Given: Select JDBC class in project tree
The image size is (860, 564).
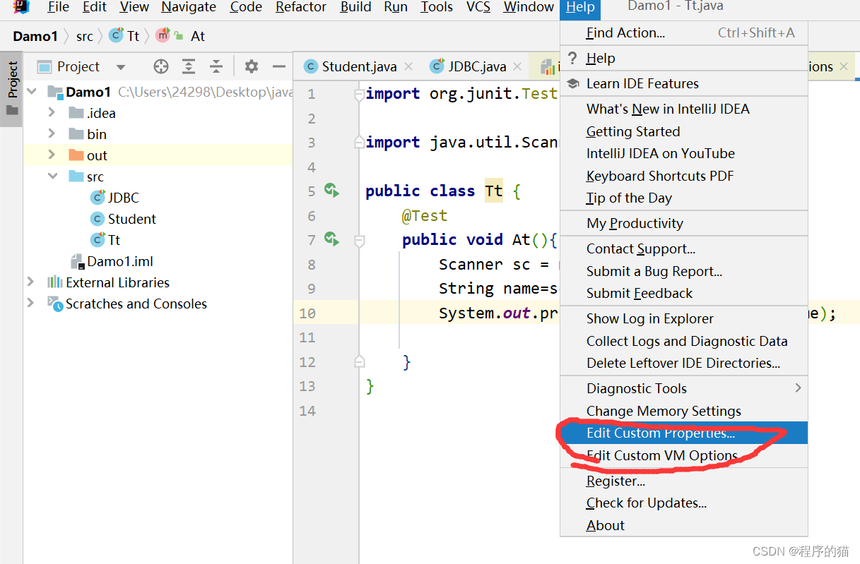Looking at the screenshot, I should click(x=115, y=198).
